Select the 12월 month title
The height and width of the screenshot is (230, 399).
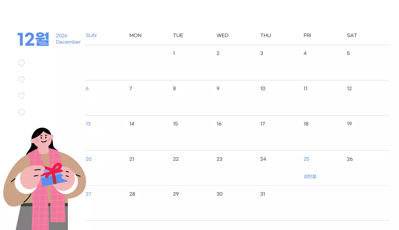33,39
